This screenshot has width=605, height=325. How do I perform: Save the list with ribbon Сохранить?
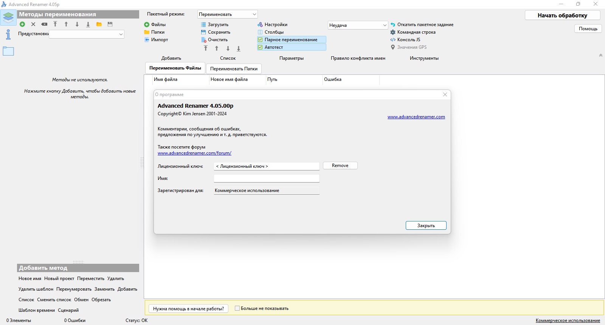(216, 32)
